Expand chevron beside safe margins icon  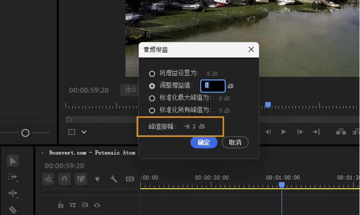tap(84, 132)
